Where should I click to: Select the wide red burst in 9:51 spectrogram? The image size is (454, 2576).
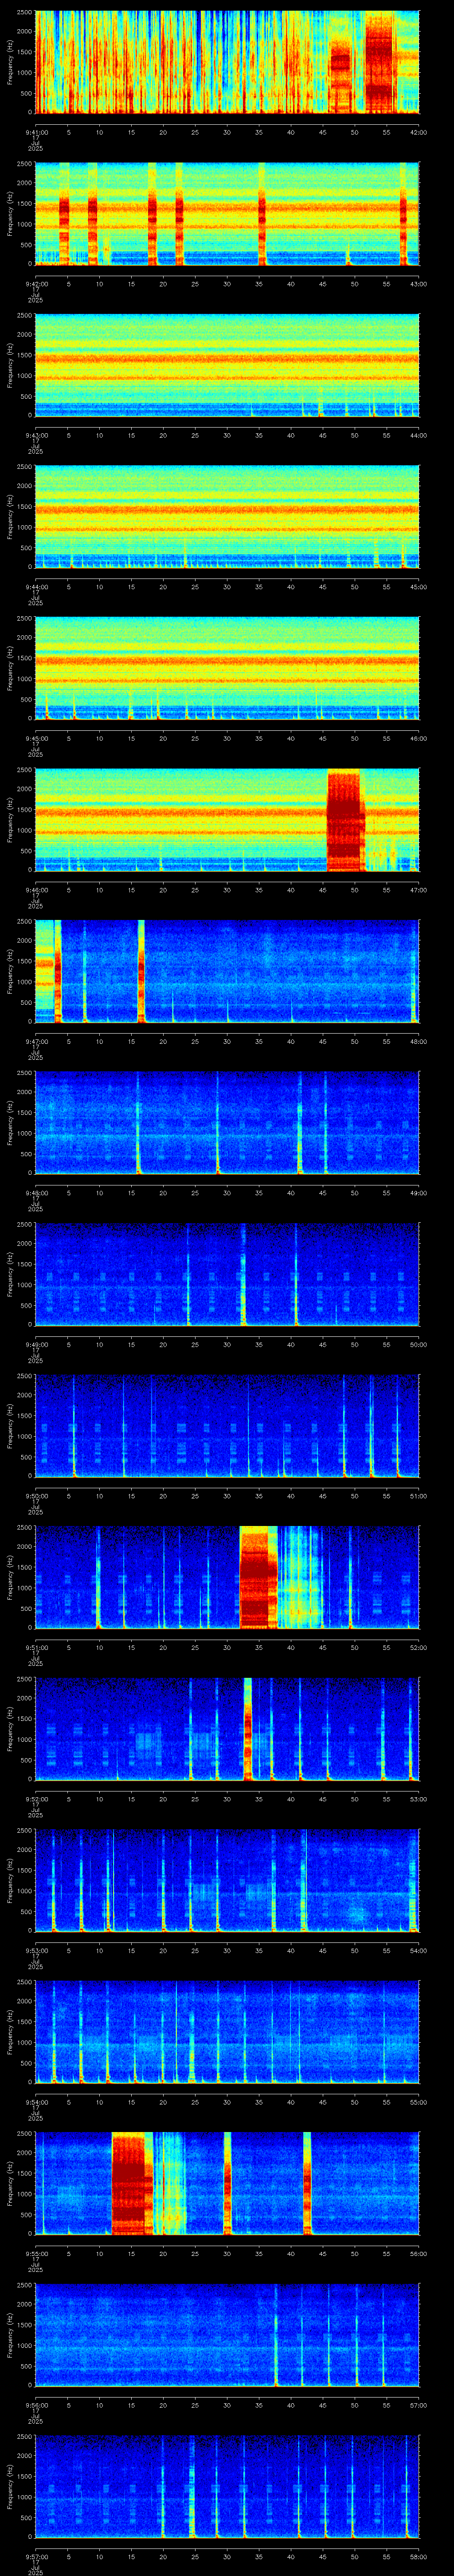coord(258,1577)
